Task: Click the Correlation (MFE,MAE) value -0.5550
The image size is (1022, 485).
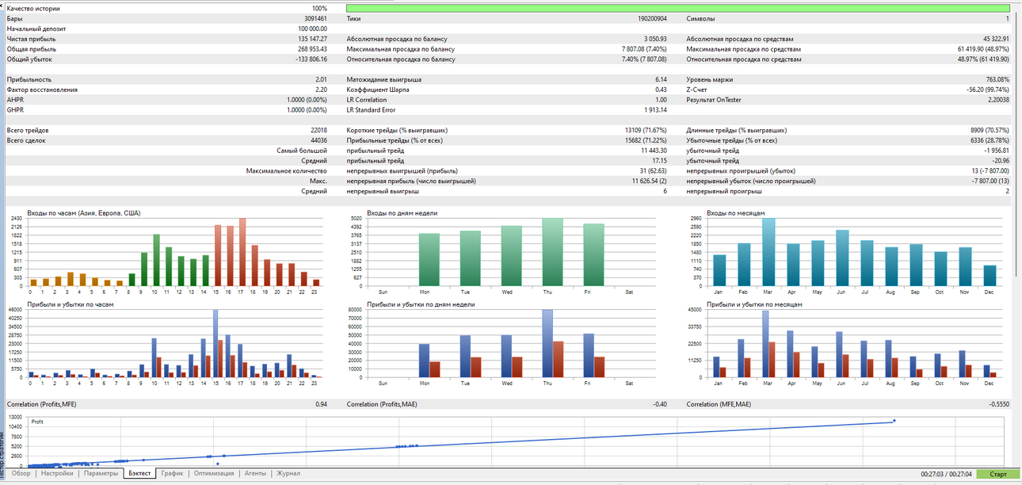Action: pyautogui.click(x=999, y=404)
